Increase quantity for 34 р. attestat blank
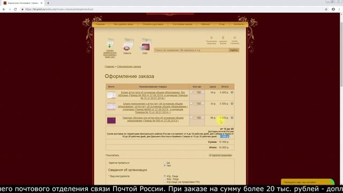 coord(203,93)
